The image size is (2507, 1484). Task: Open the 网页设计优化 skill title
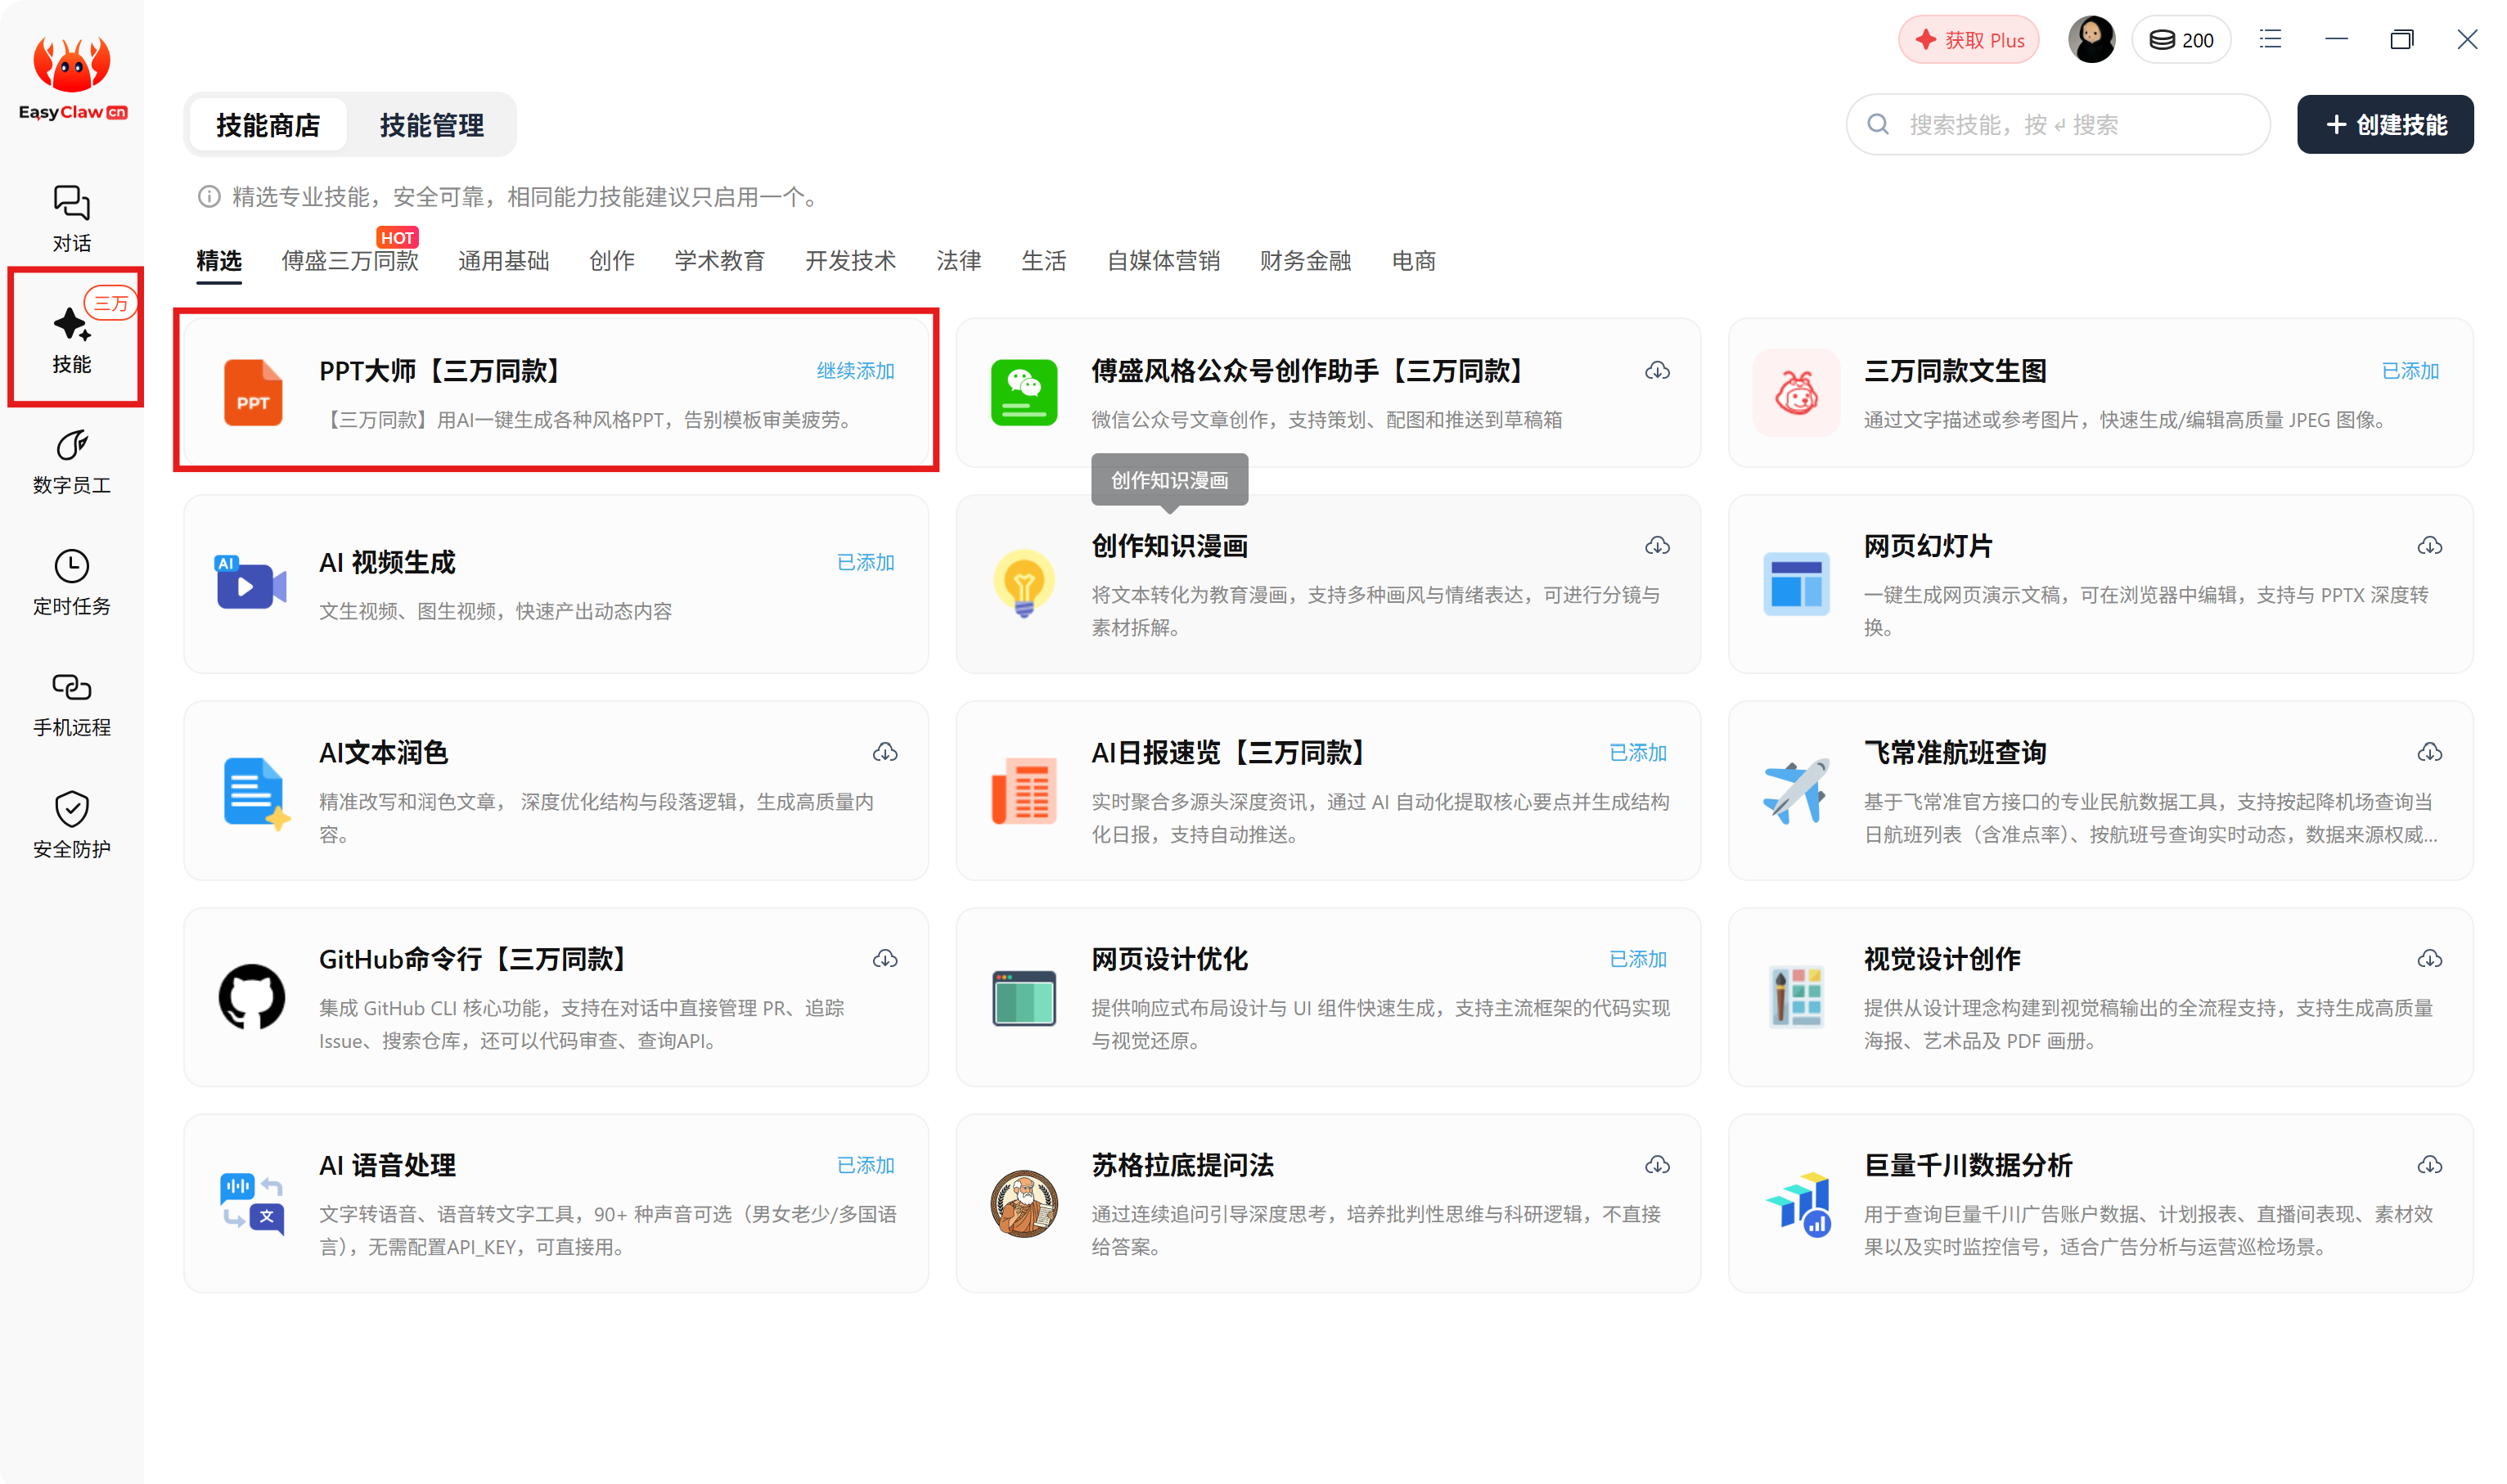pyautogui.click(x=1169, y=959)
